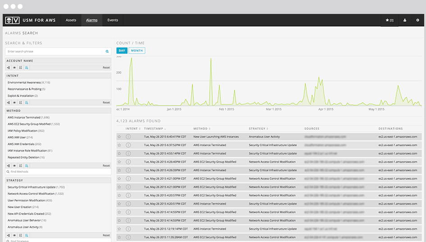
Task: Toggle the Strategy eye visibility icon
Action: pyautogui.click(x=14, y=235)
